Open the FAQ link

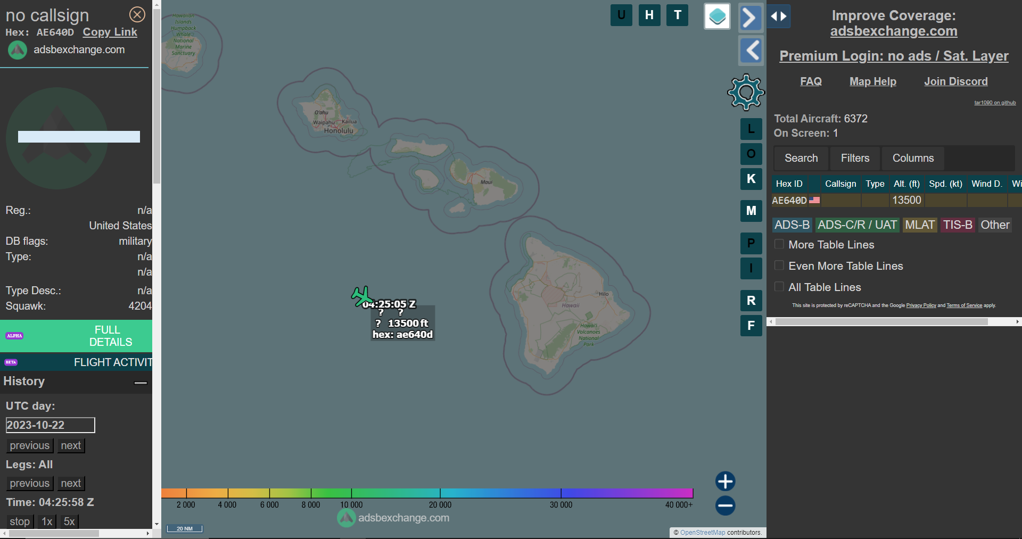811,81
